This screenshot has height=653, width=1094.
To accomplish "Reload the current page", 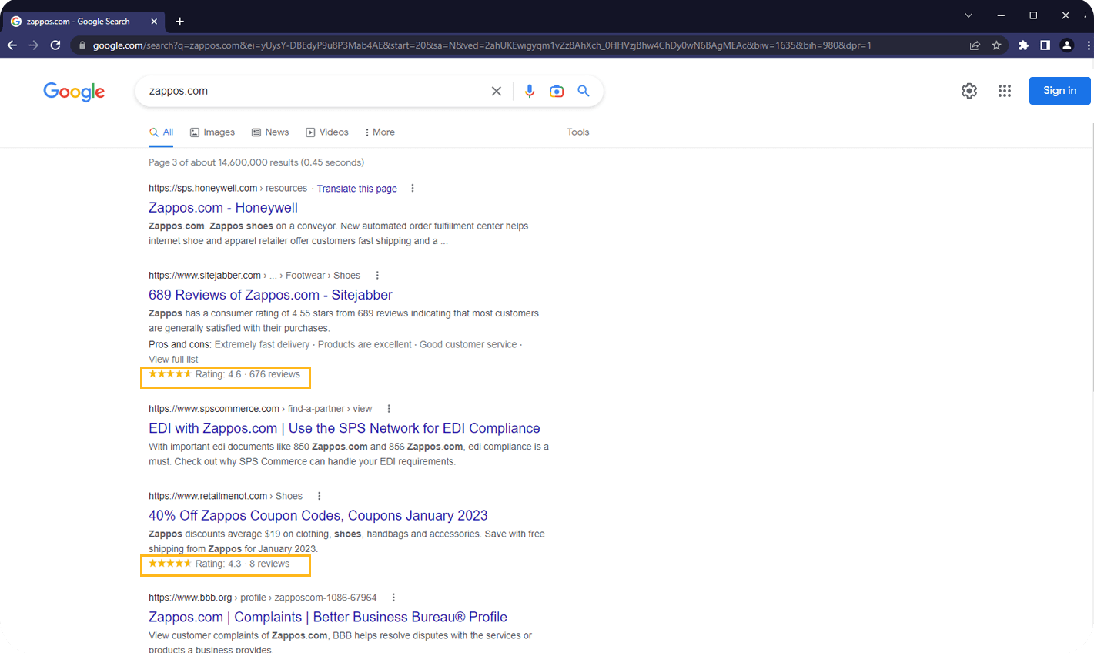I will pos(55,45).
